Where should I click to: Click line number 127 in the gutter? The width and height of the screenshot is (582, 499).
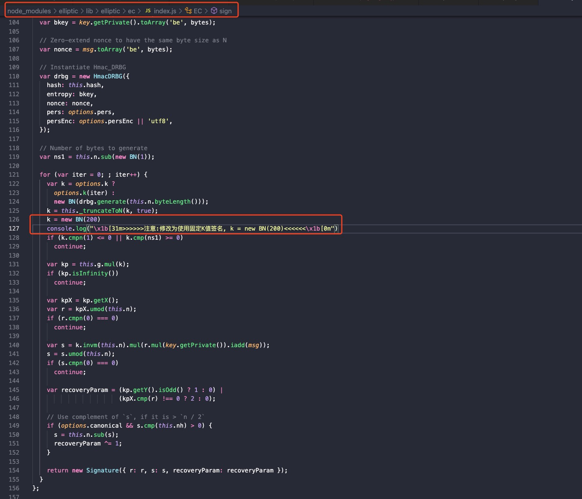coord(14,229)
